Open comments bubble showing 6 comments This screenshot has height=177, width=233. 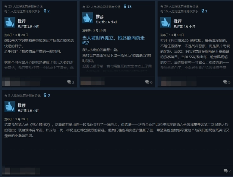[x=147, y=82]
